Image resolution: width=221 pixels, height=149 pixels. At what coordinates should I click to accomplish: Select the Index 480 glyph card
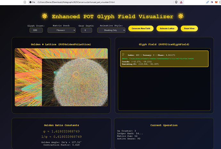click(164, 59)
